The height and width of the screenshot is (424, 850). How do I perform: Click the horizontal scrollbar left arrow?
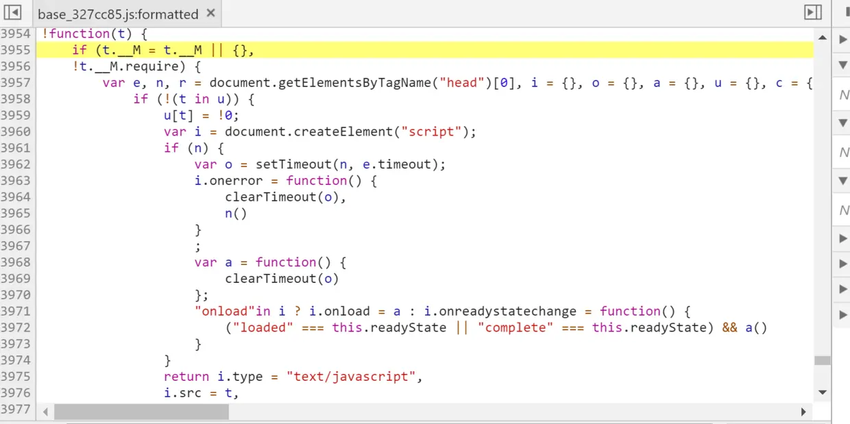point(46,412)
